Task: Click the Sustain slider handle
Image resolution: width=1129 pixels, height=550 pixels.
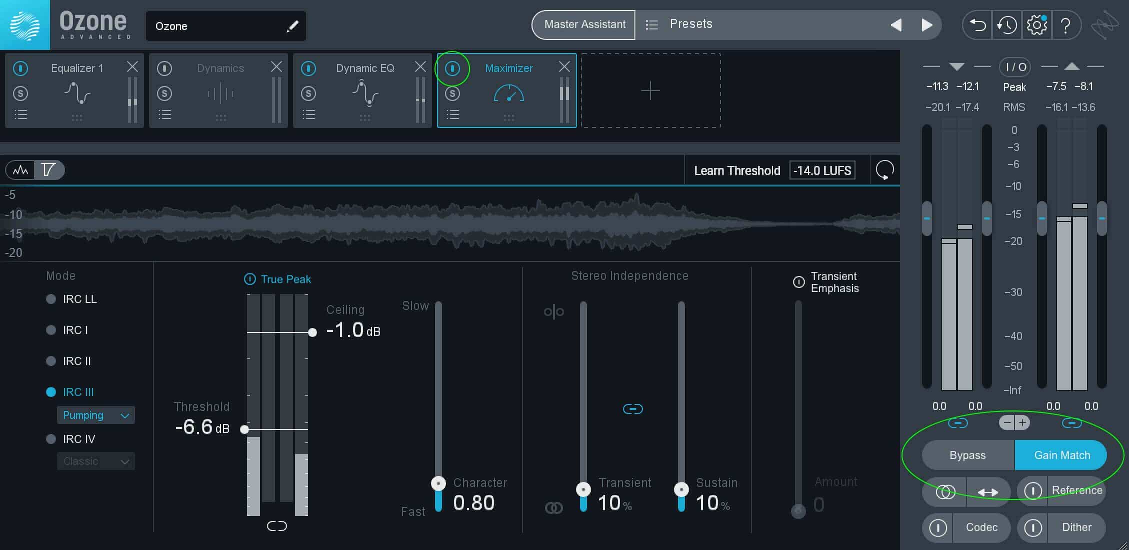Action: 681,489
